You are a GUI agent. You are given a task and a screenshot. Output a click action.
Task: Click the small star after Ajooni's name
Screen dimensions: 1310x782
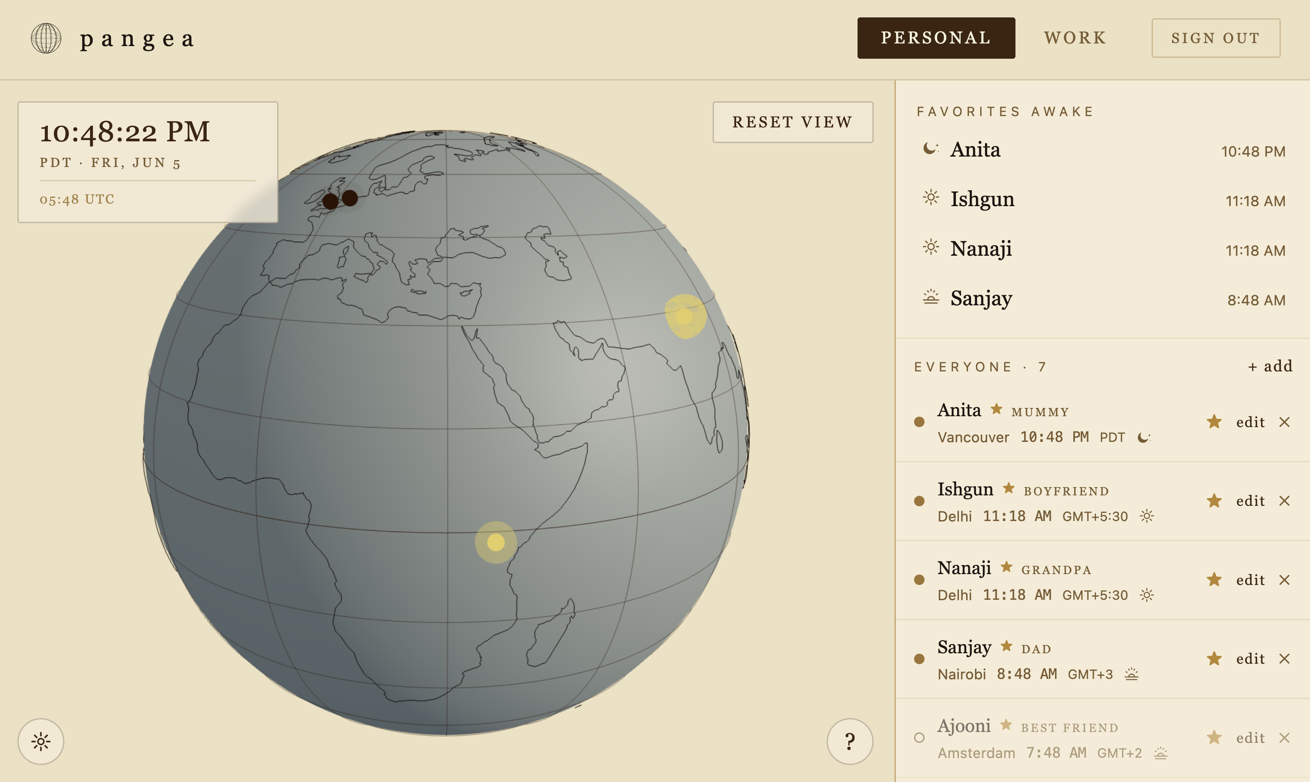point(1006,725)
